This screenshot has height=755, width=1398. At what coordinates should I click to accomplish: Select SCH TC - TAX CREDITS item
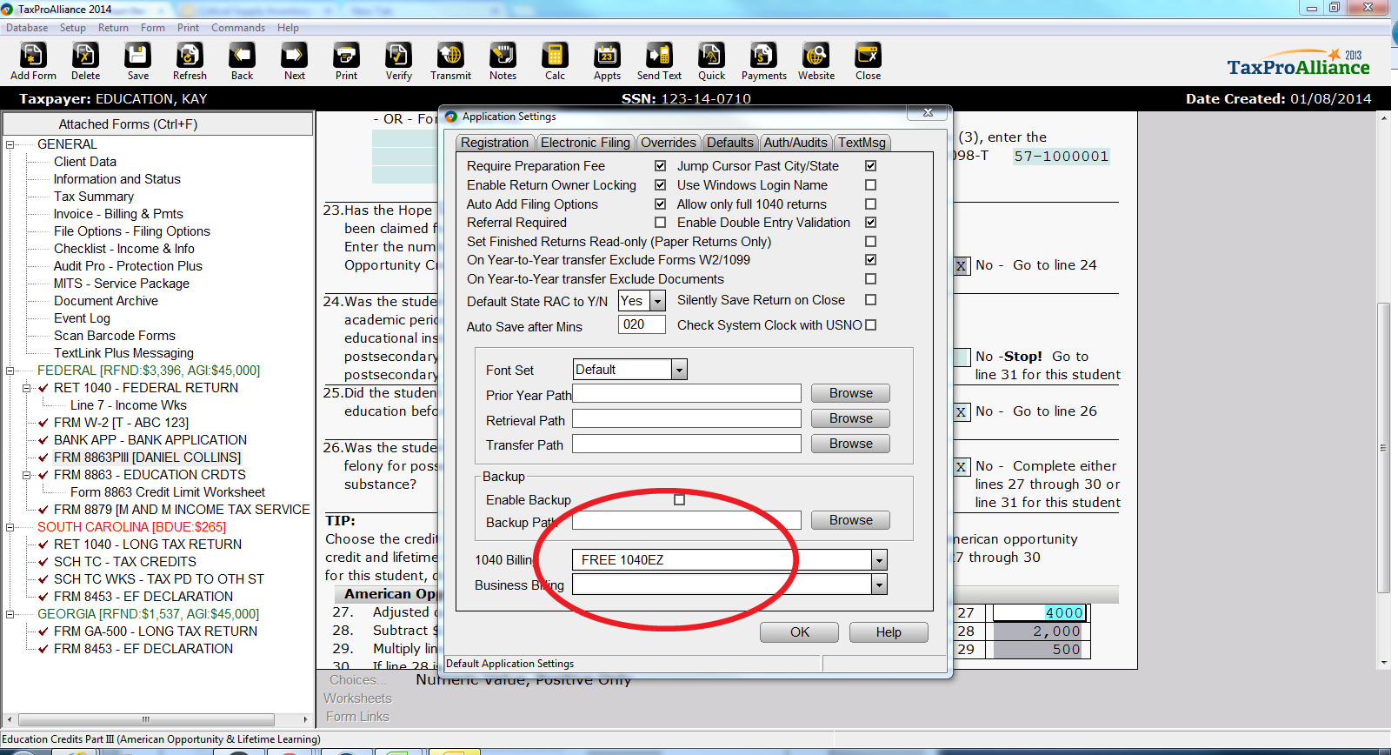pyautogui.click(x=125, y=562)
